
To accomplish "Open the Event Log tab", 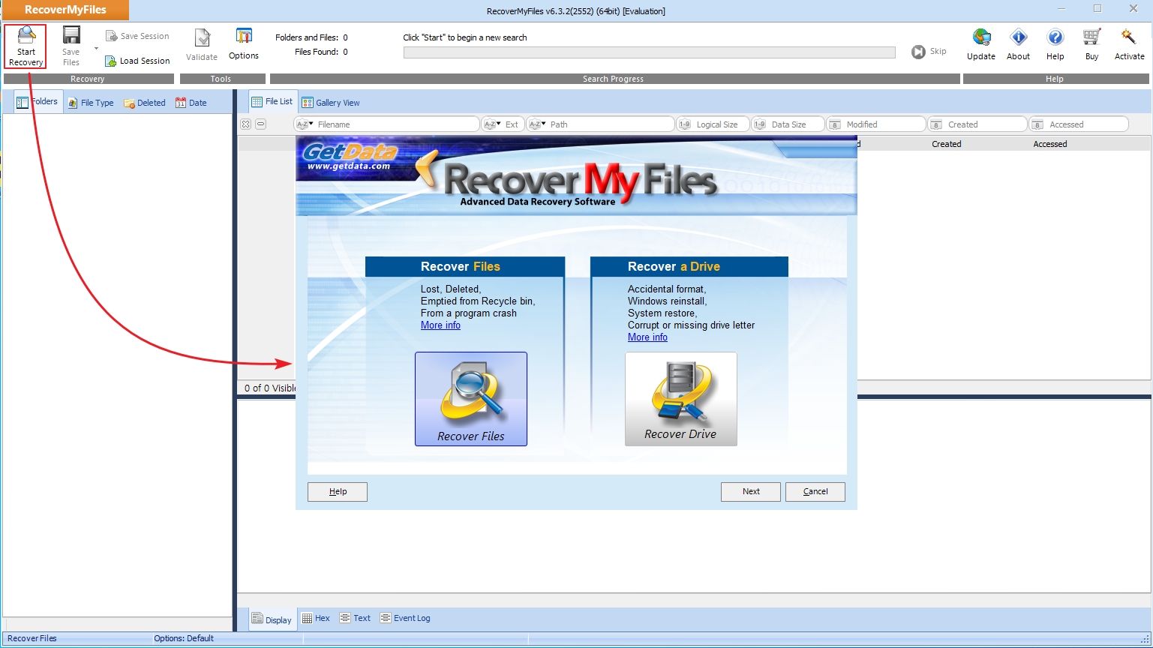I will [405, 618].
